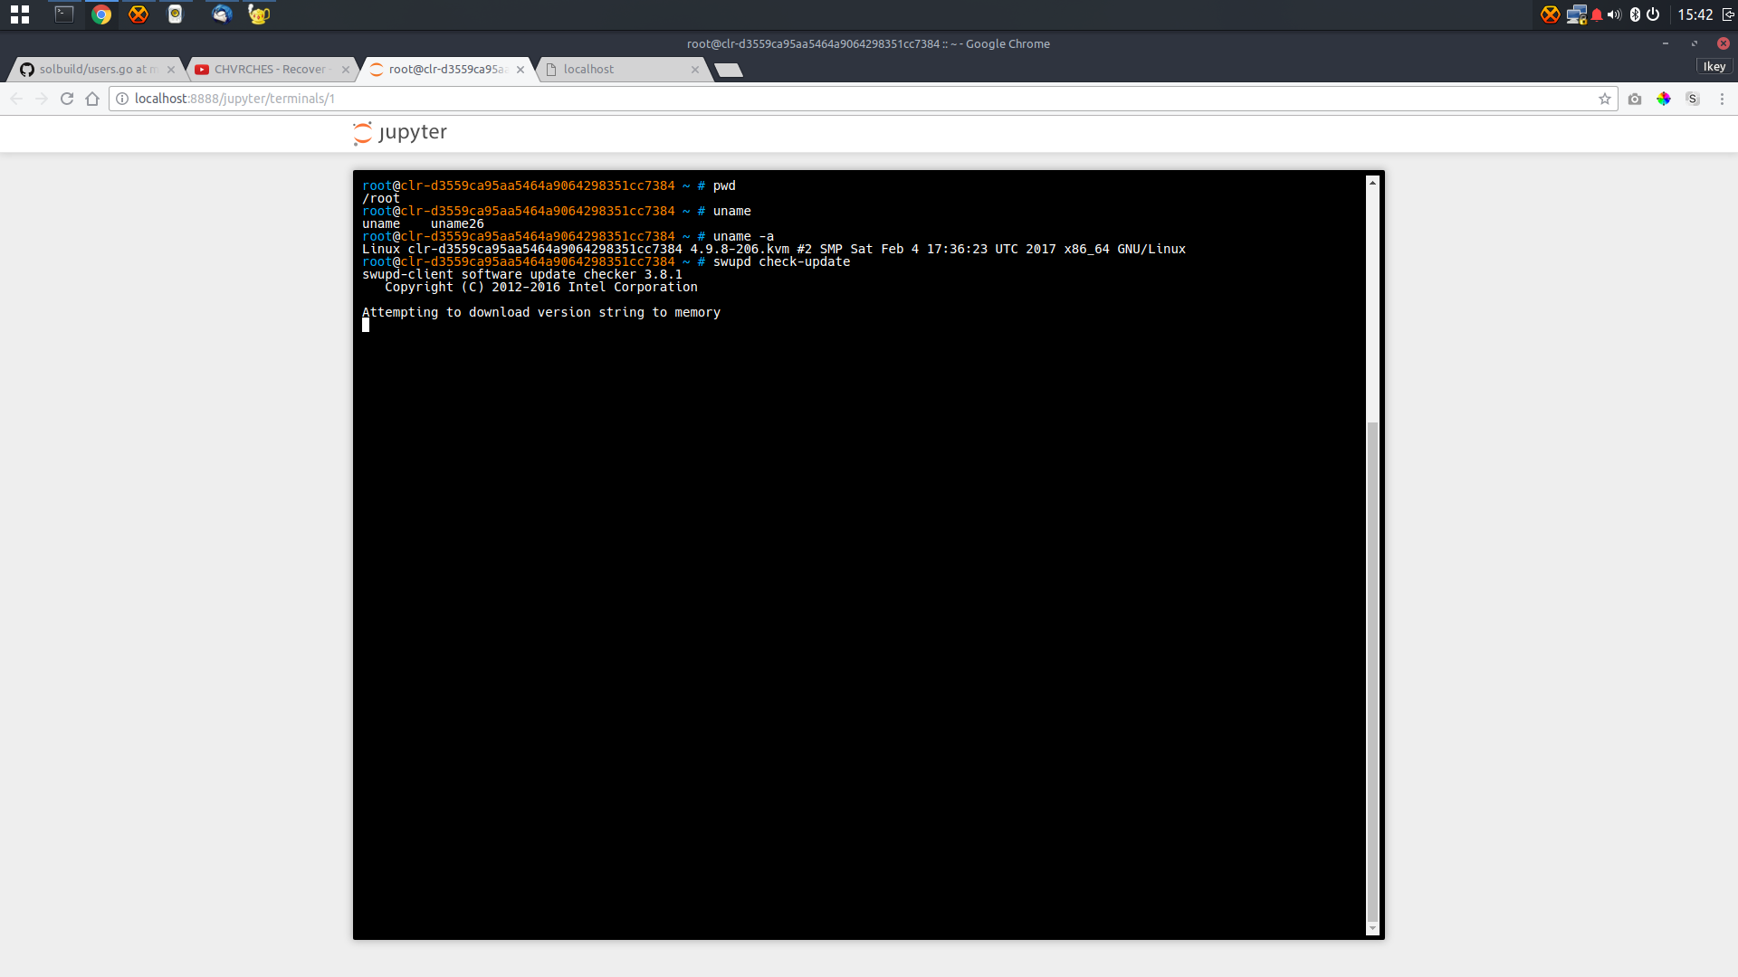Click the 15:42 clock

click(x=1695, y=14)
